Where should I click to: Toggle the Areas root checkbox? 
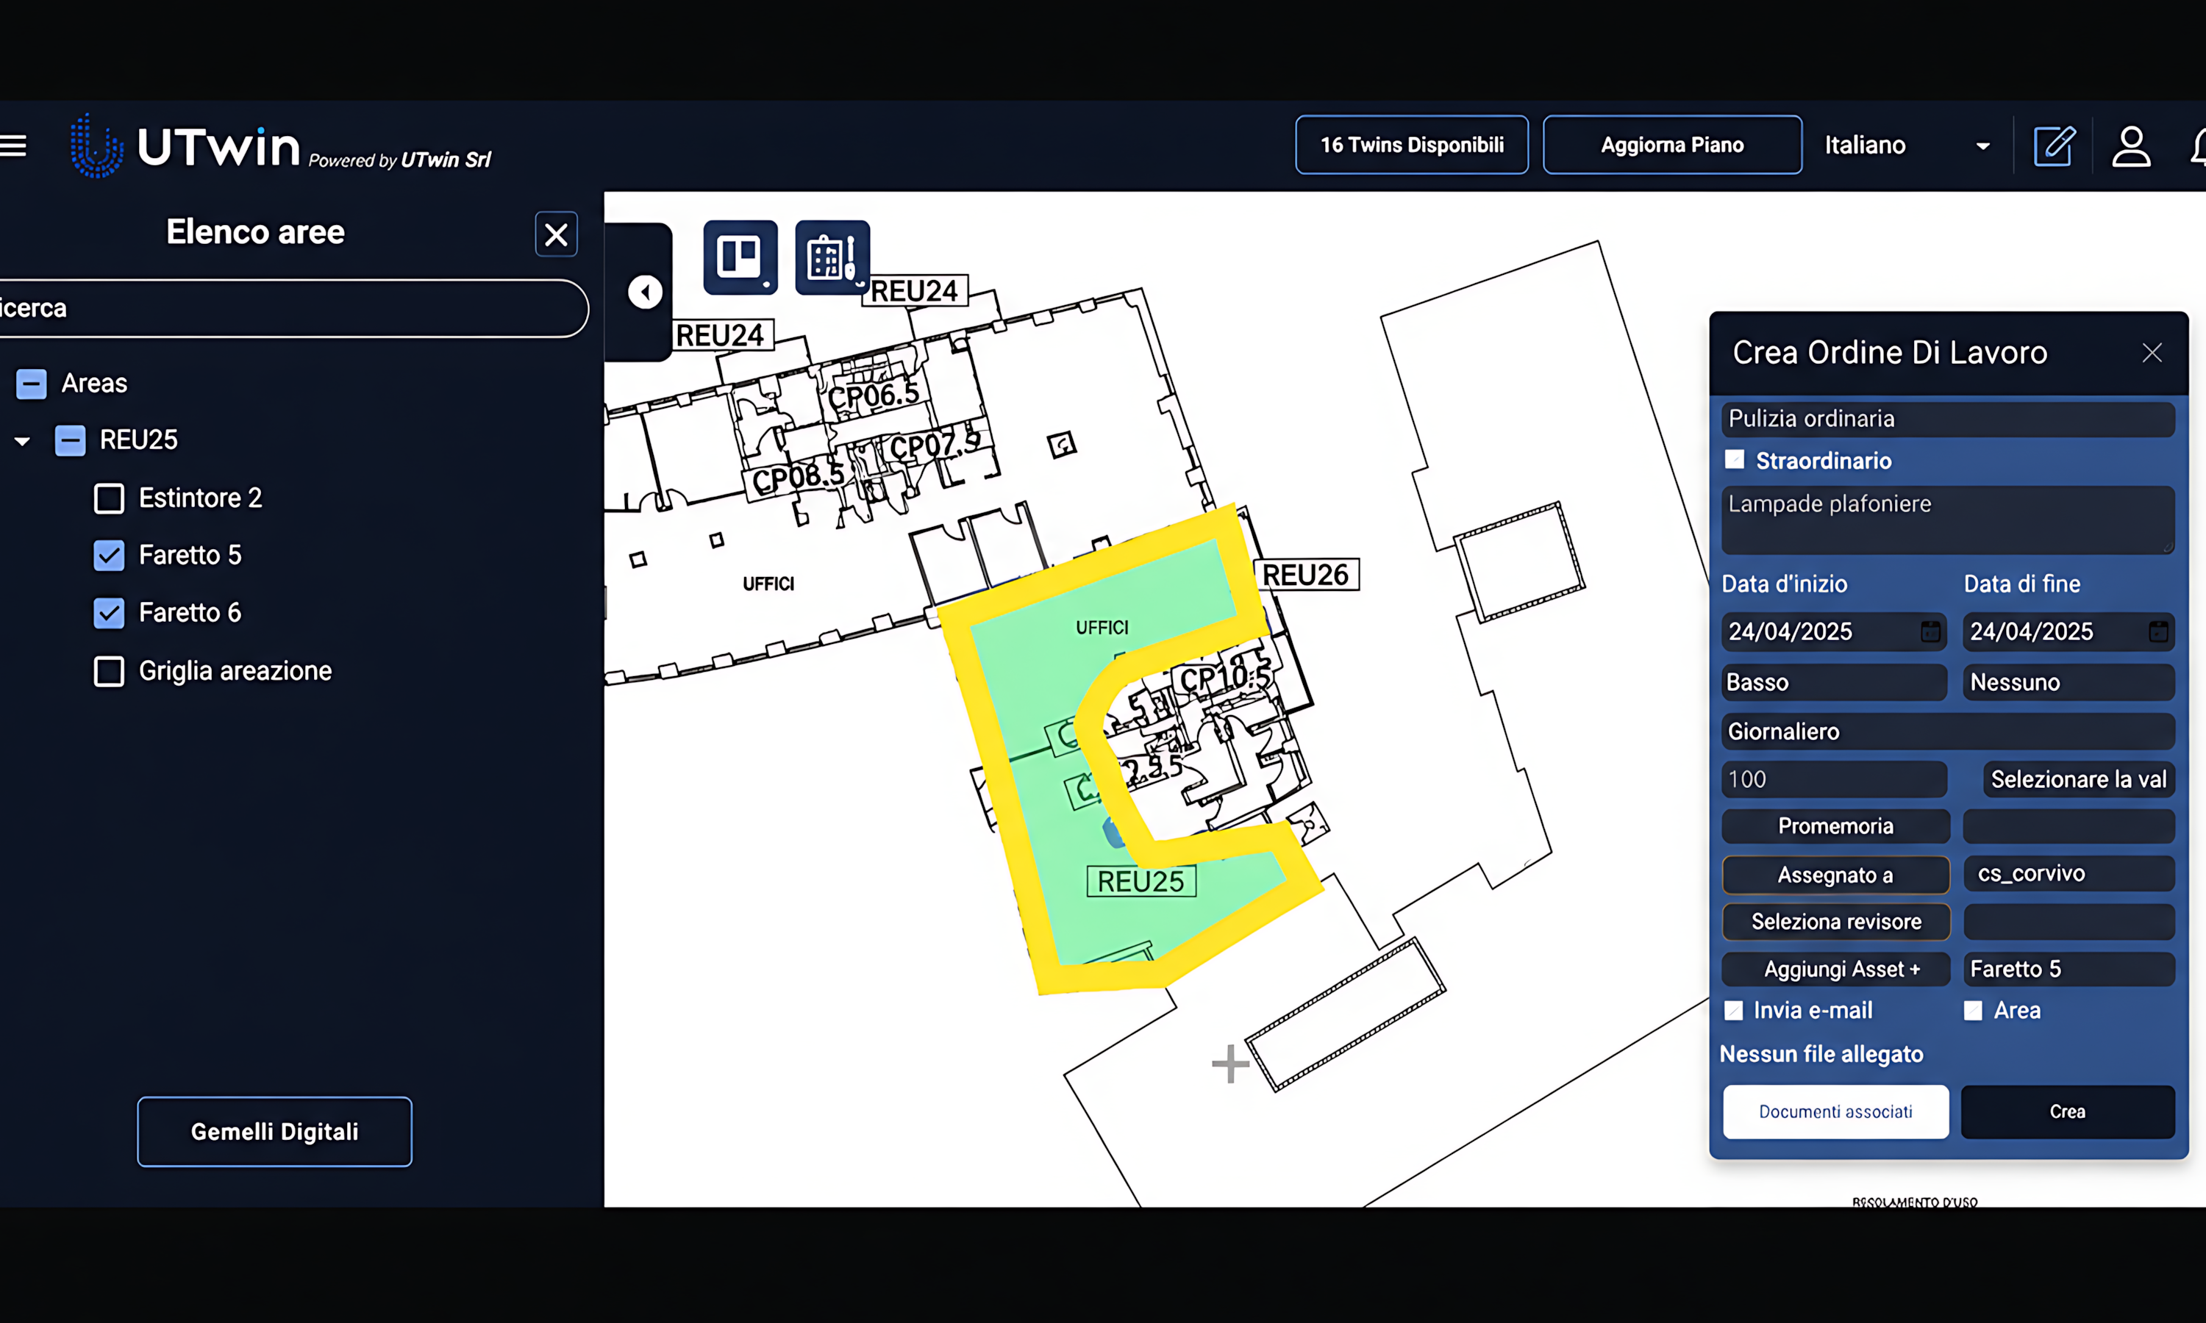pyautogui.click(x=31, y=384)
